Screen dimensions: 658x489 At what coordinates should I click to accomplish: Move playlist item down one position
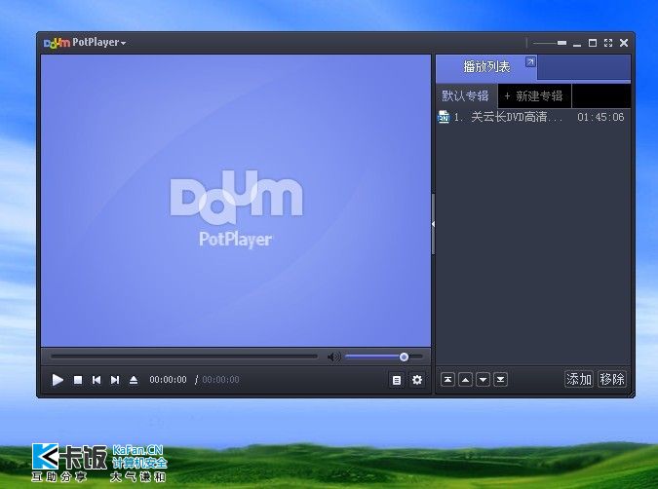click(483, 380)
